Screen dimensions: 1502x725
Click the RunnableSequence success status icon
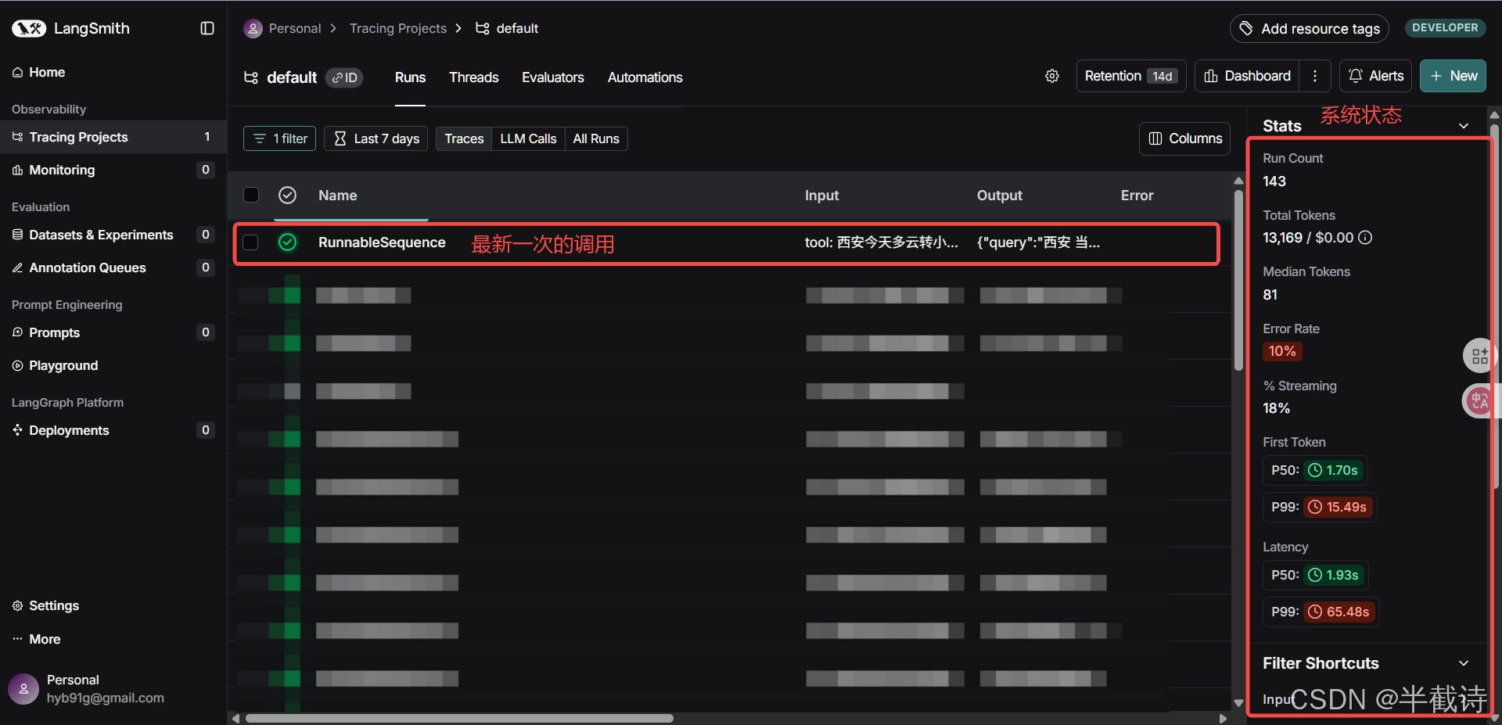pos(288,242)
